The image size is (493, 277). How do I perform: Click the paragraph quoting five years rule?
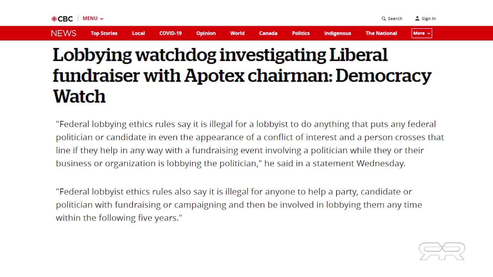point(239,204)
